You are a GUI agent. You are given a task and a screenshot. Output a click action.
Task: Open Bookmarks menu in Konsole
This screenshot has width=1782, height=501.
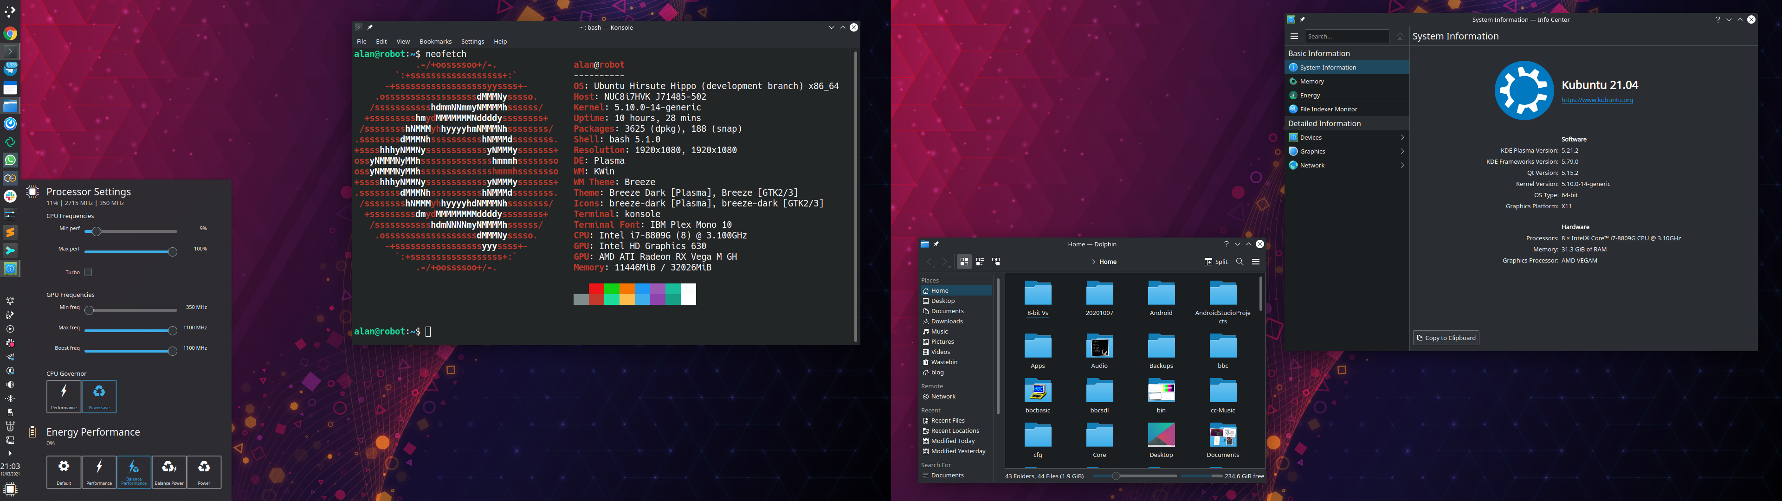pyautogui.click(x=435, y=42)
